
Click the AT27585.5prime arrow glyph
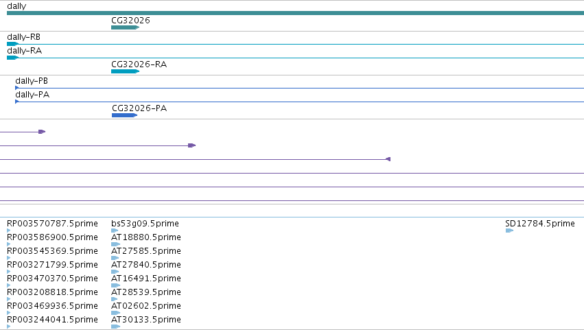click(115, 258)
